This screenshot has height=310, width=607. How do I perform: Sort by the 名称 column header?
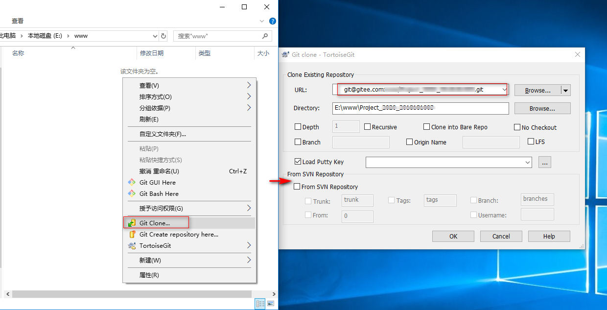(18, 53)
